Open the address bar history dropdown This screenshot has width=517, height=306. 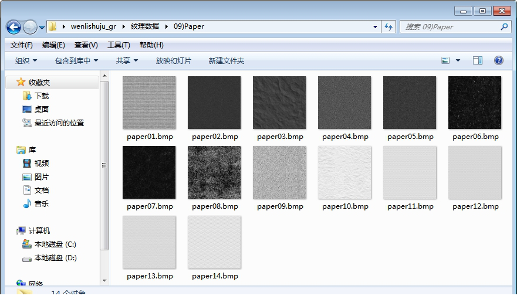coord(375,27)
